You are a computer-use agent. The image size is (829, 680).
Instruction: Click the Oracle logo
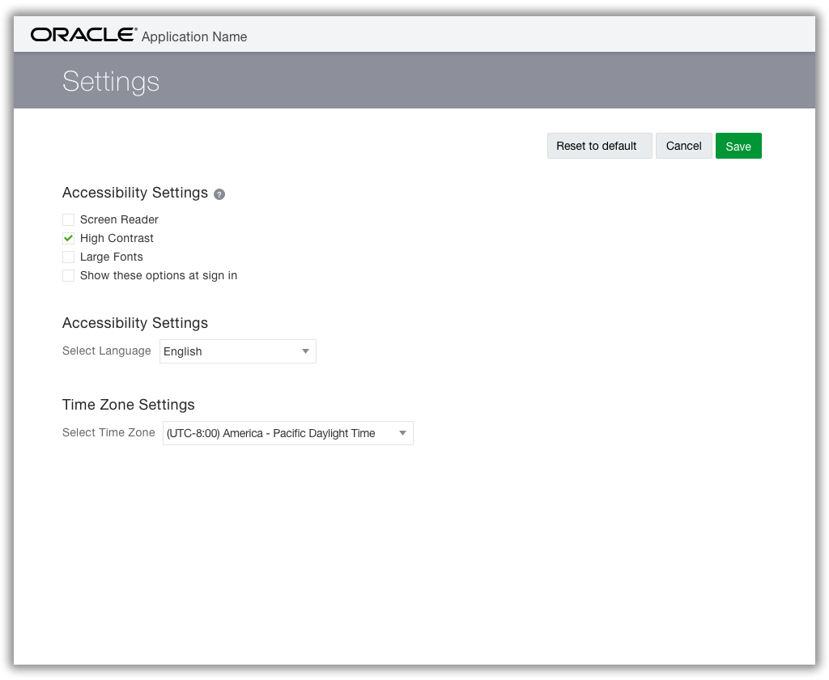point(83,35)
